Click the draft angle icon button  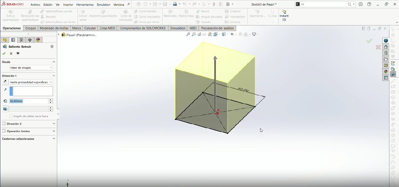click(x=5, y=109)
